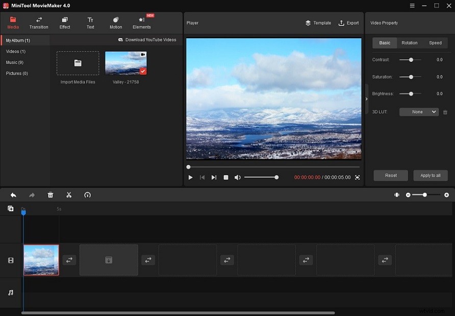This screenshot has height=316, width=455.
Task: Open the Speed controller icon
Action: pyautogui.click(x=87, y=195)
